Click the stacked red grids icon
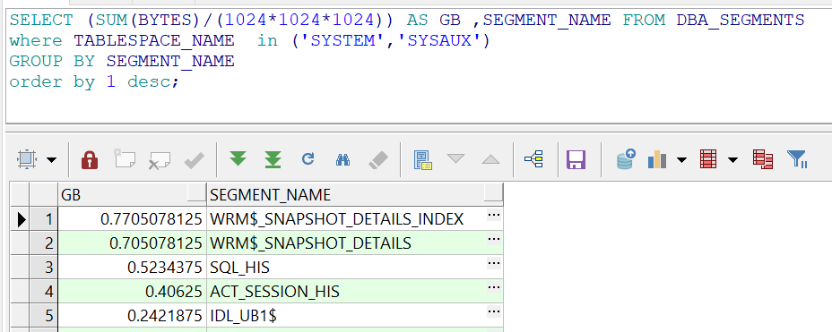Viewport: 832px width, 332px height. tap(763, 159)
